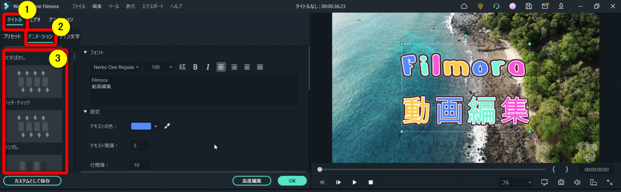Open the cloud storage icon
The height and width of the screenshot is (192, 621).
click(464, 6)
